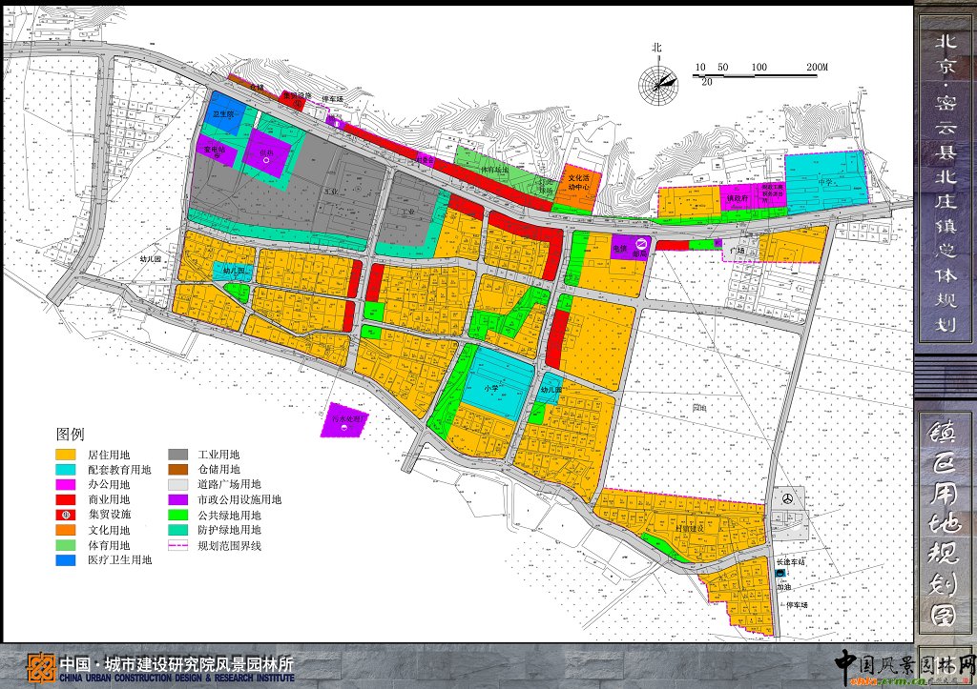
Task: Click the wastewater treatment plant symbol (污水处理)
Action: 345,428
